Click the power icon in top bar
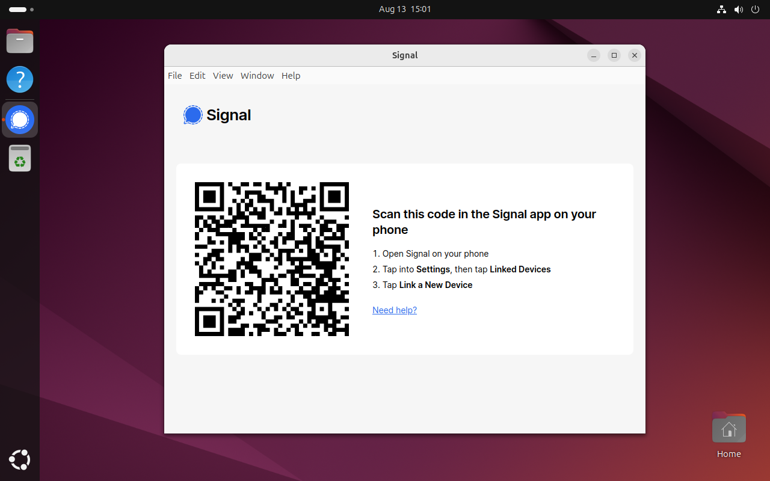This screenshot has height=481, width=770. click(x=755, y=10)
